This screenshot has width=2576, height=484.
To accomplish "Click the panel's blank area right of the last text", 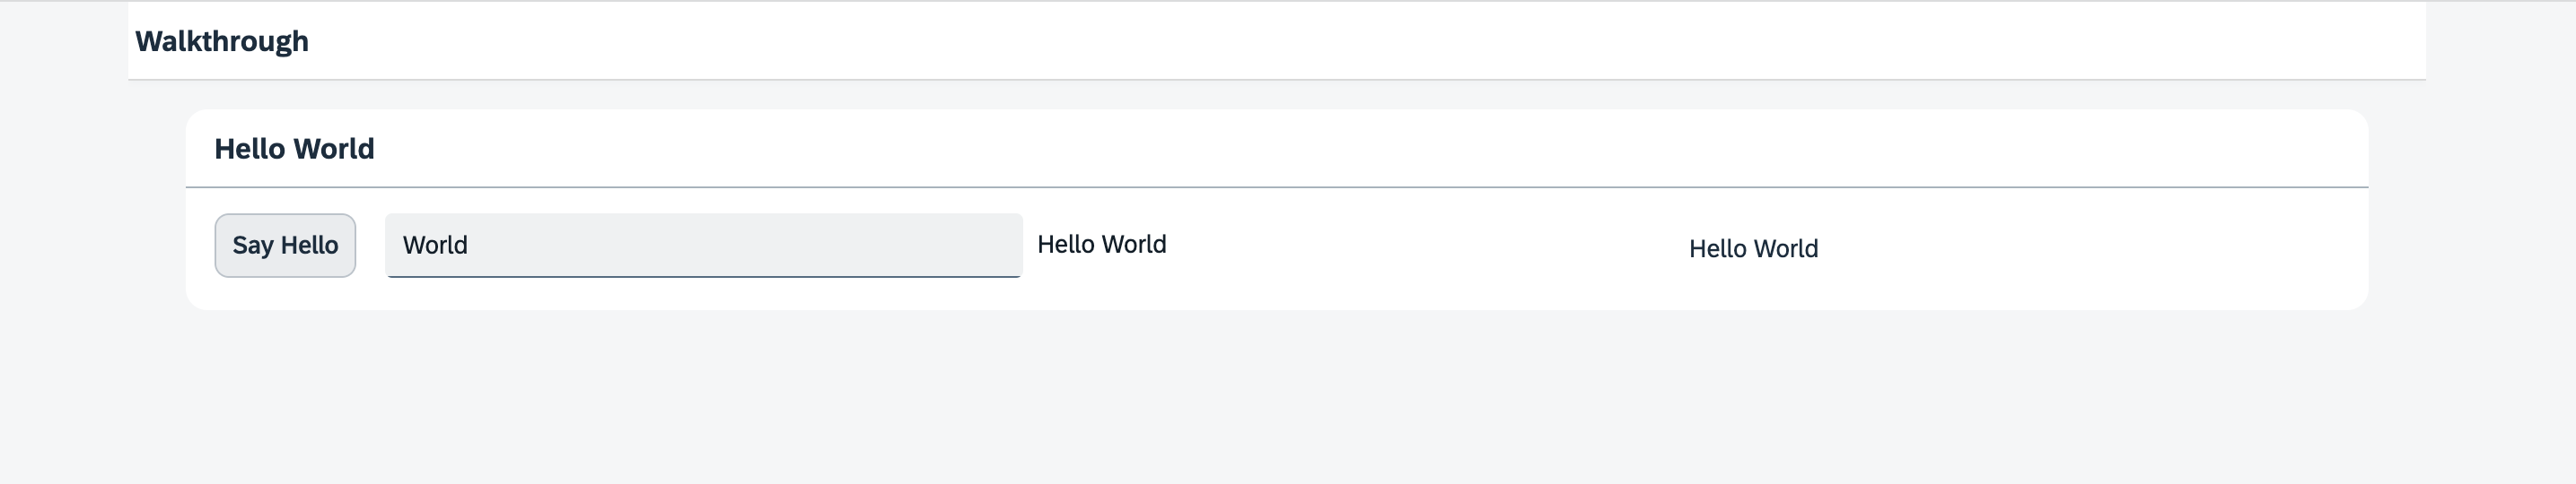I will (2100, 247).
